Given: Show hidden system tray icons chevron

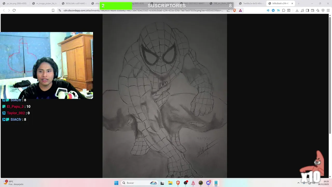Looking at the screenshot, I should [x=298, y=183].
